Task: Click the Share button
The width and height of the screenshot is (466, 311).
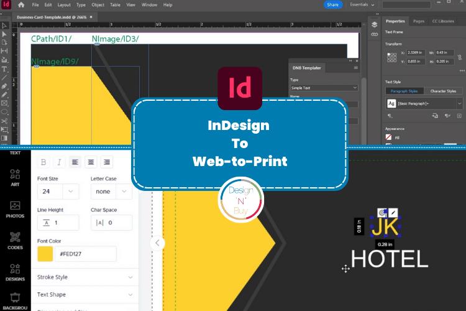Action: point(332,4)
